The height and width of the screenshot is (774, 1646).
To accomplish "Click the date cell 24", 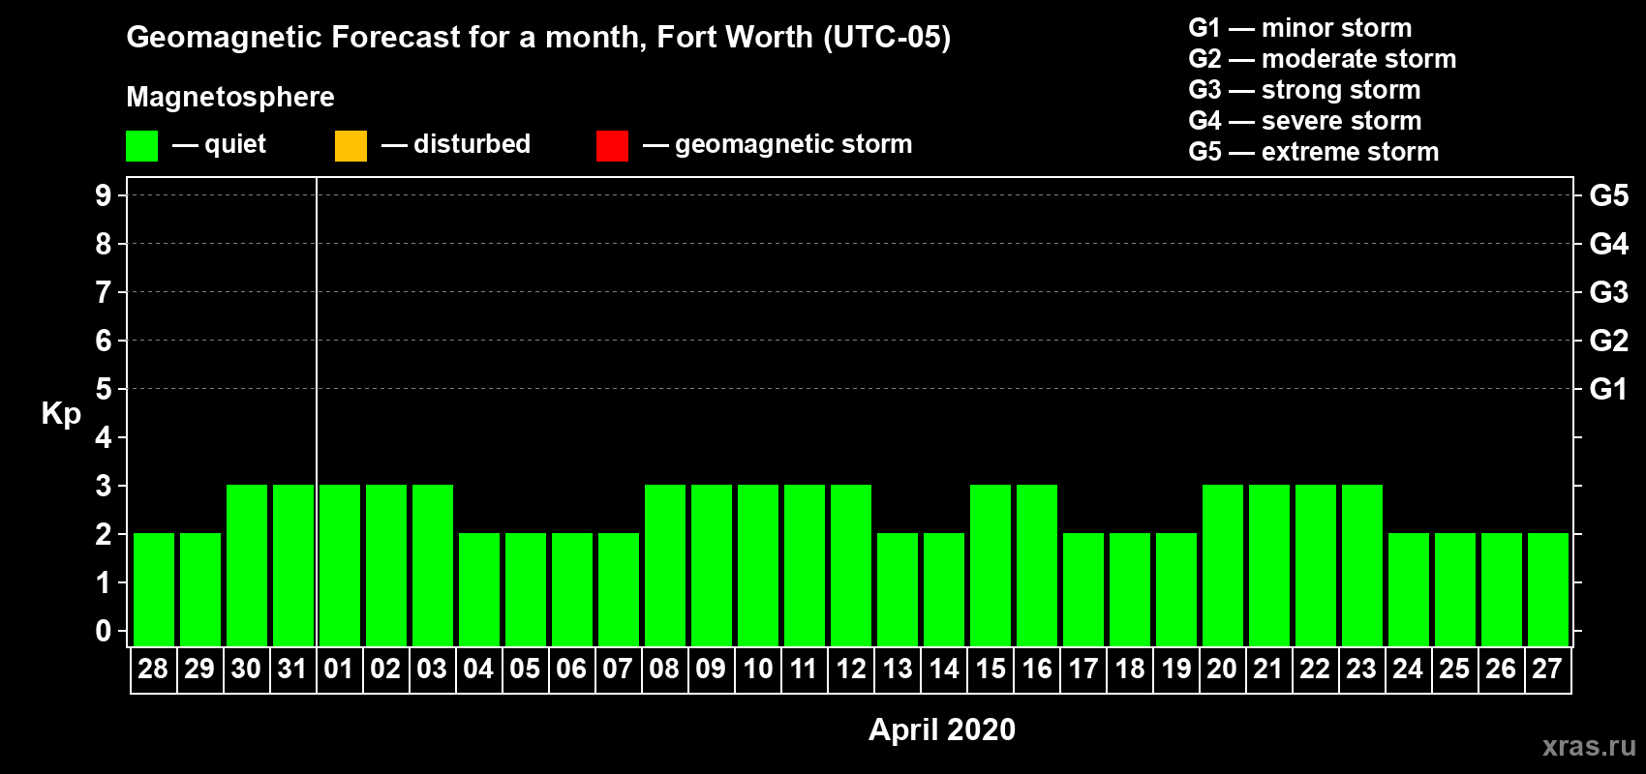I will click(1408, 670).
